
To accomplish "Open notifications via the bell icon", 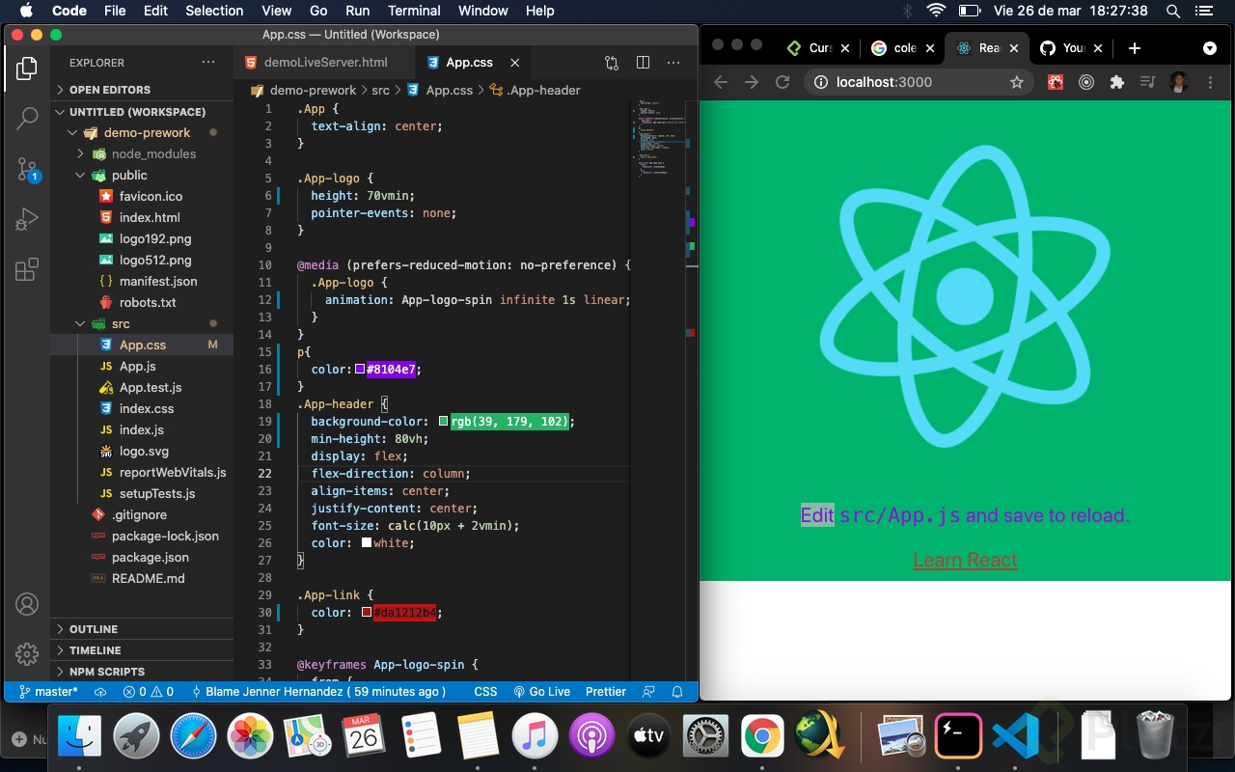I will point(676,691).
